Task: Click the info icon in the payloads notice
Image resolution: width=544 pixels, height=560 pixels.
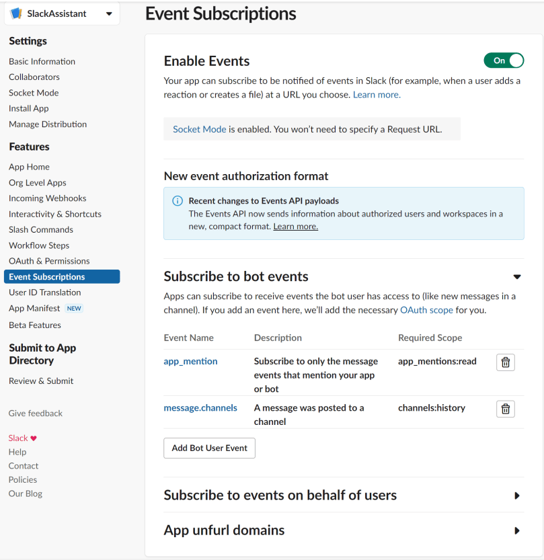Action: point(177,200)
